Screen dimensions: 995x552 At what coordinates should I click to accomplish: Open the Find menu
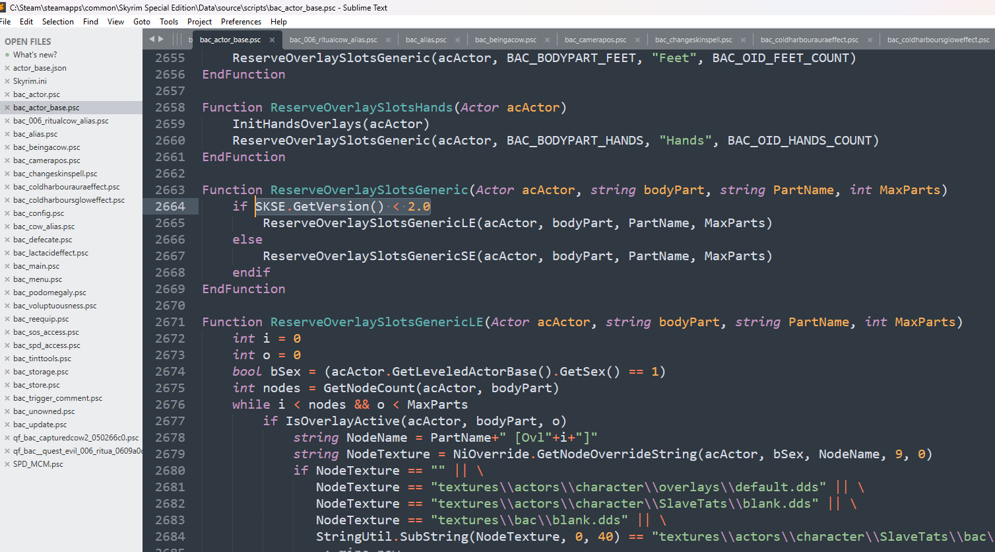click(90, 22)
